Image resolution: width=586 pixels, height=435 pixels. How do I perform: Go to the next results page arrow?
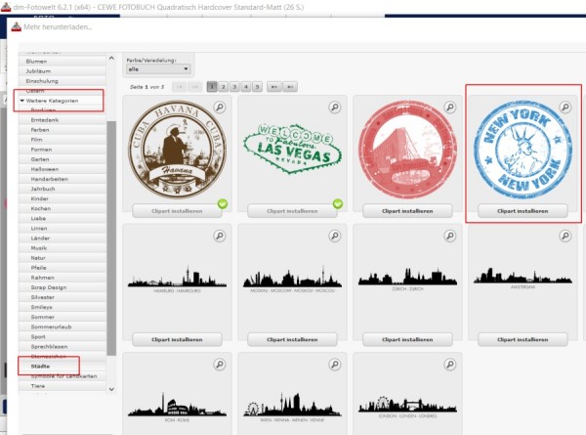tap(273, 87)
